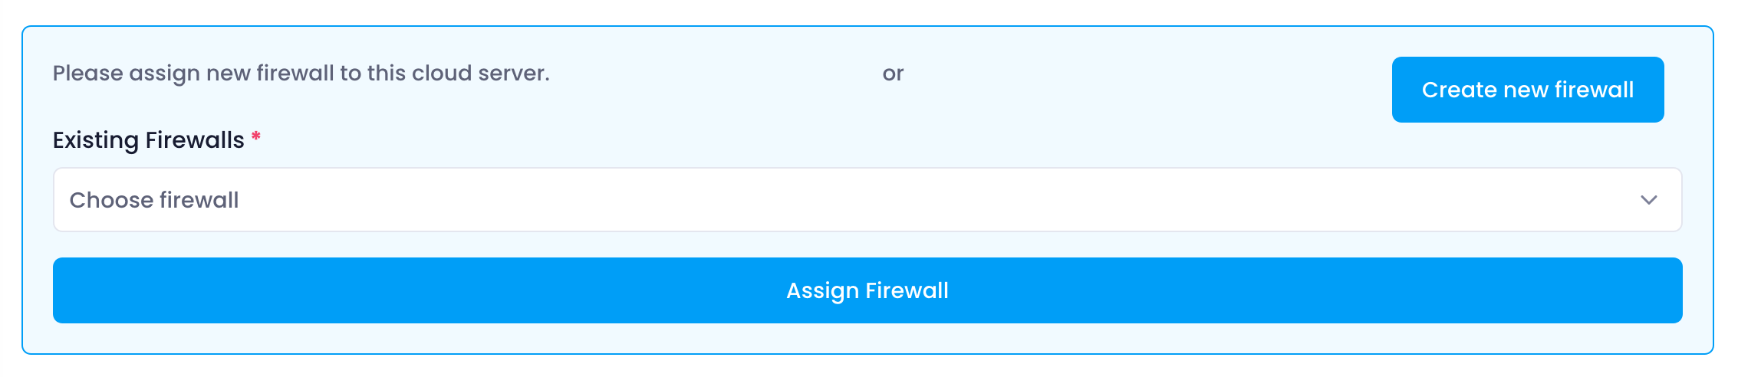The image size is (1738, 377).
Task: Click the red required asterisk
Action: click(x=256, y=136)
